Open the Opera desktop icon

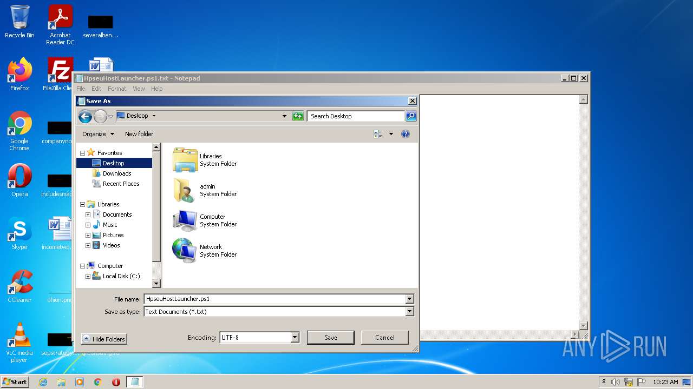click(19, 180)
